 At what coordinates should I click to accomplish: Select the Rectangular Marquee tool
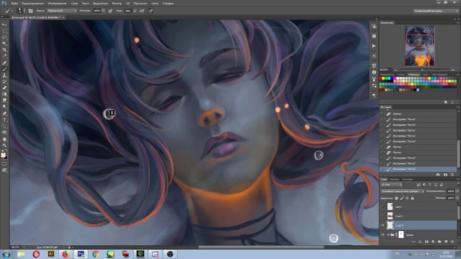pos(5,31)
